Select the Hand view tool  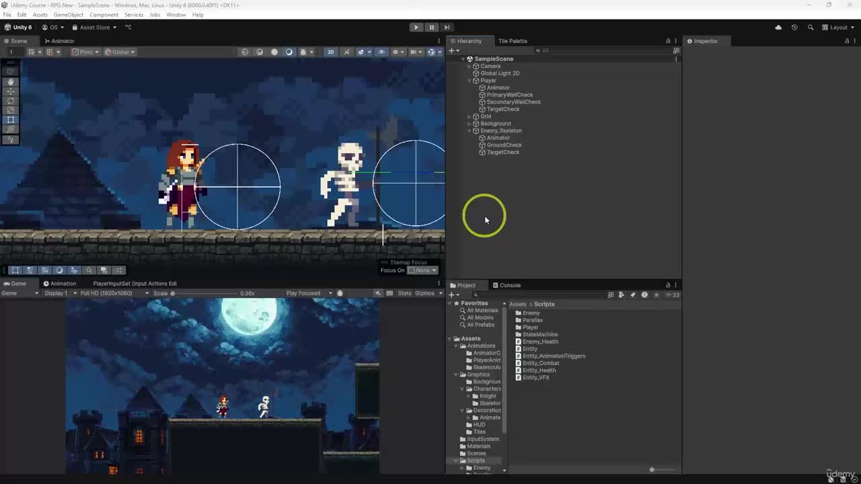(11, 81)
